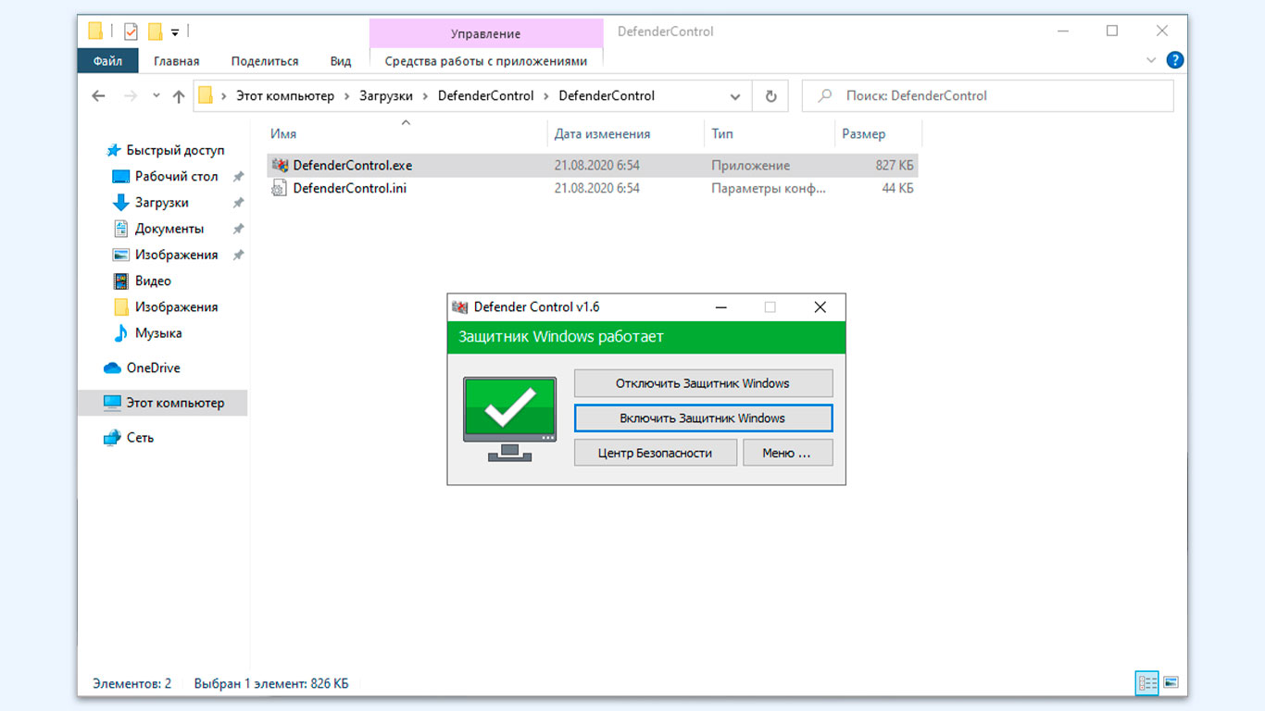The image size is (1265, 711).
Task: Minimize the Defender Control window
Action: click(x=720, y=306)
